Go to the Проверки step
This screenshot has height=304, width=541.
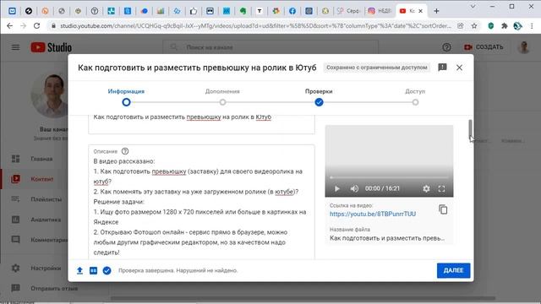tap(319, 97)
